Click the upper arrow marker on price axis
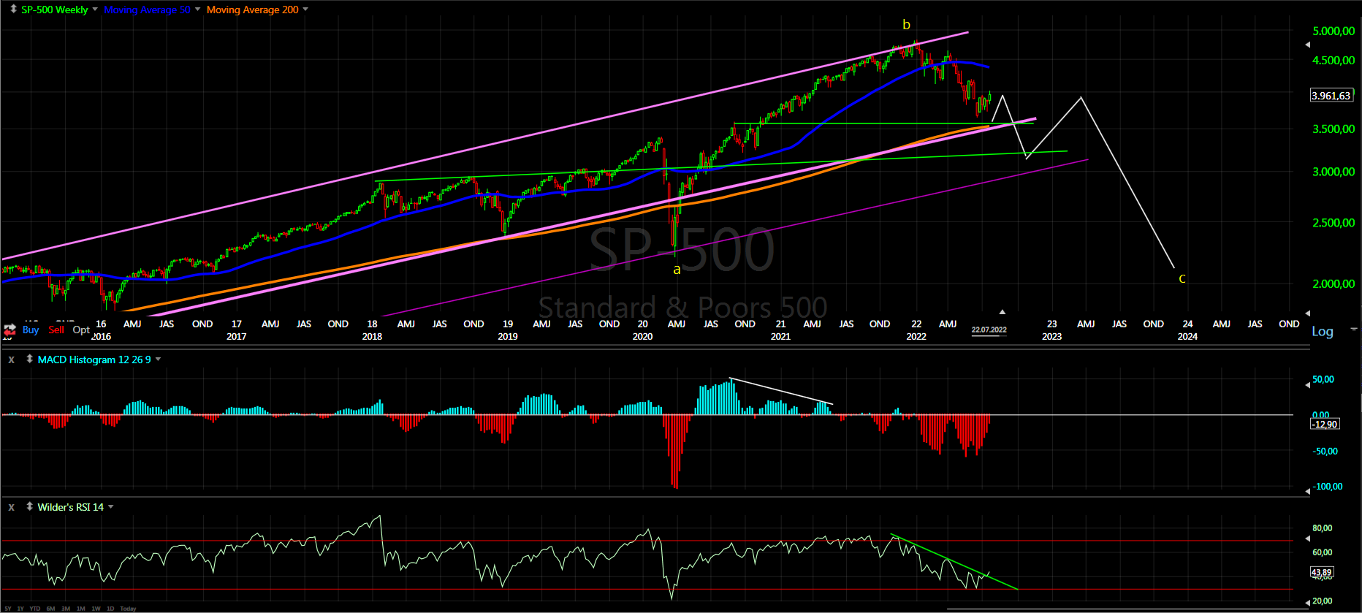The height and width of the screenshot is (613, 1362). tap(1308, 45)
